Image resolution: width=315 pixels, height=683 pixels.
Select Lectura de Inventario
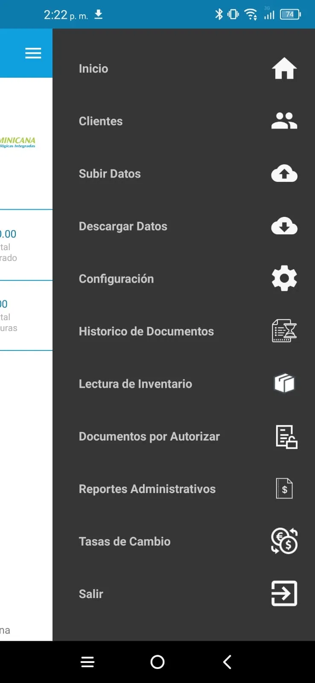point(135,384)
